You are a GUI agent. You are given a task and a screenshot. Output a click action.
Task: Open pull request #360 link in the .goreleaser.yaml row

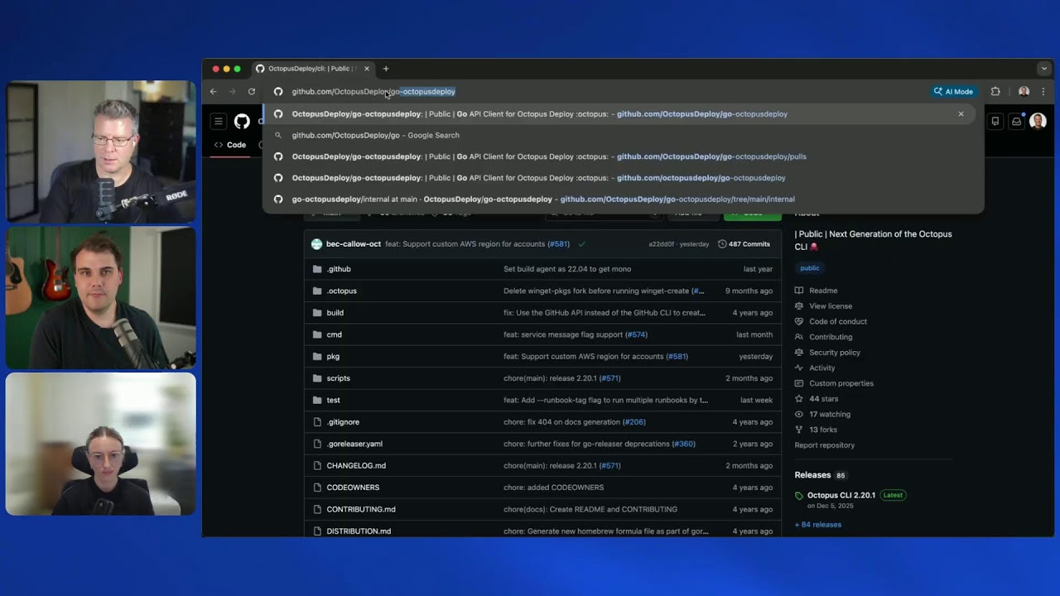click(x=683, y=444)
